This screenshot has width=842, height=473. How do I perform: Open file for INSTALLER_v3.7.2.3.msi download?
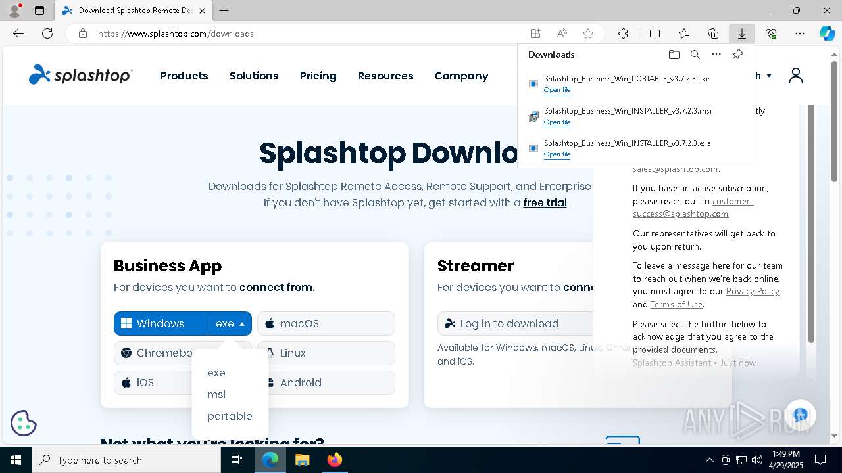point(557,122)
